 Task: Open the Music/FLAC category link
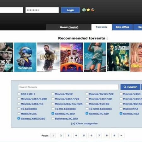pos(29,114)
